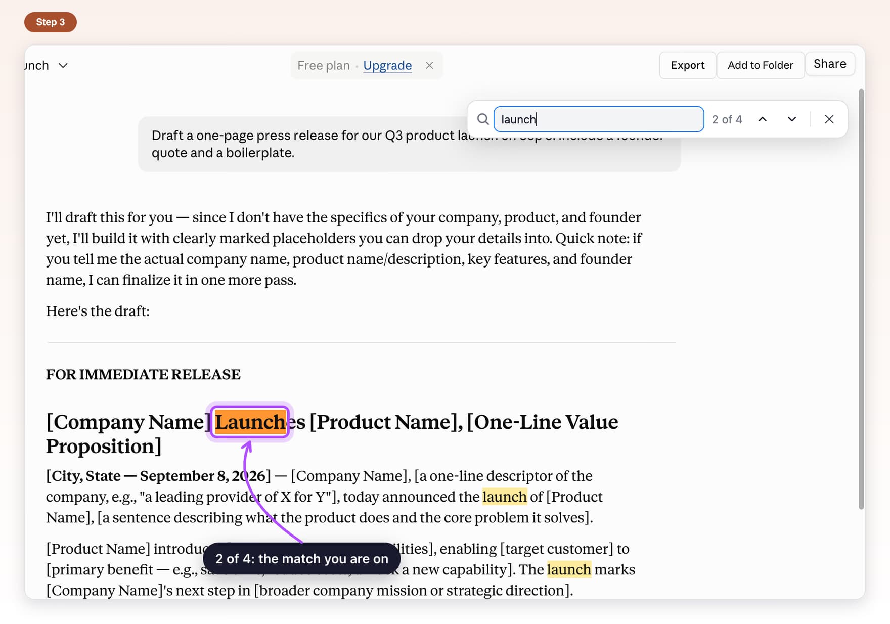Viewport: 890px width, 624px height.
Task: Close the find-in-page search bar
Action: 829,119
